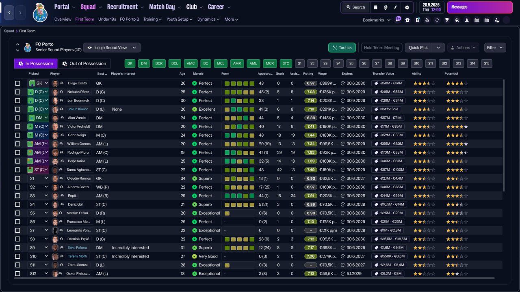
Task: Click the club switcher up arrow
Action: [x=17, y=44]
